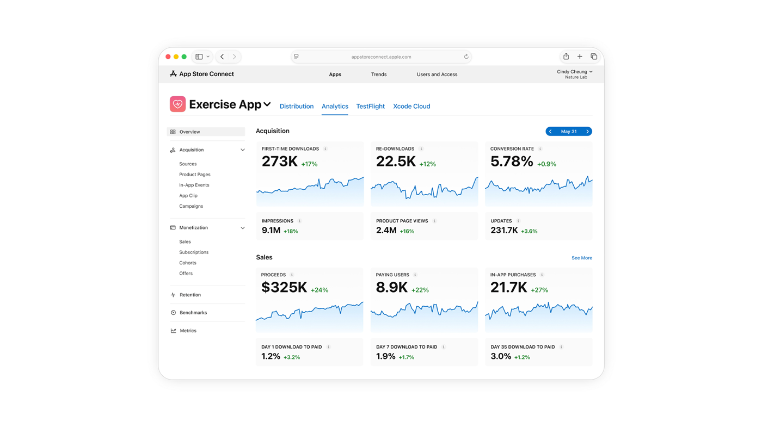The height and width of the screenshot is (428, 762).
Task: Open Offers in the sidebar
Action: coord(186,274)
